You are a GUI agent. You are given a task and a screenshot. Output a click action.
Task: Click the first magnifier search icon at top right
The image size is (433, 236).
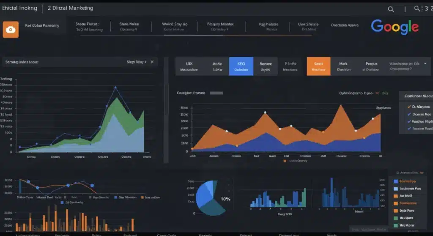(x=391, y=9)
